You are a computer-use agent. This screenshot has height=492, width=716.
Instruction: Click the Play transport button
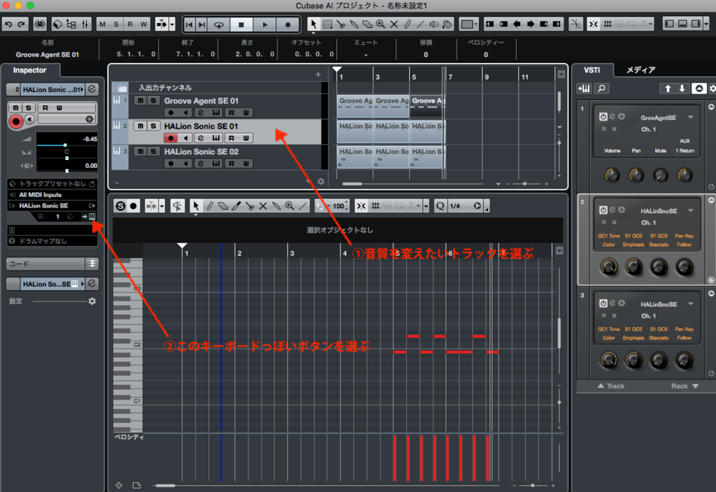coord(264,24)
